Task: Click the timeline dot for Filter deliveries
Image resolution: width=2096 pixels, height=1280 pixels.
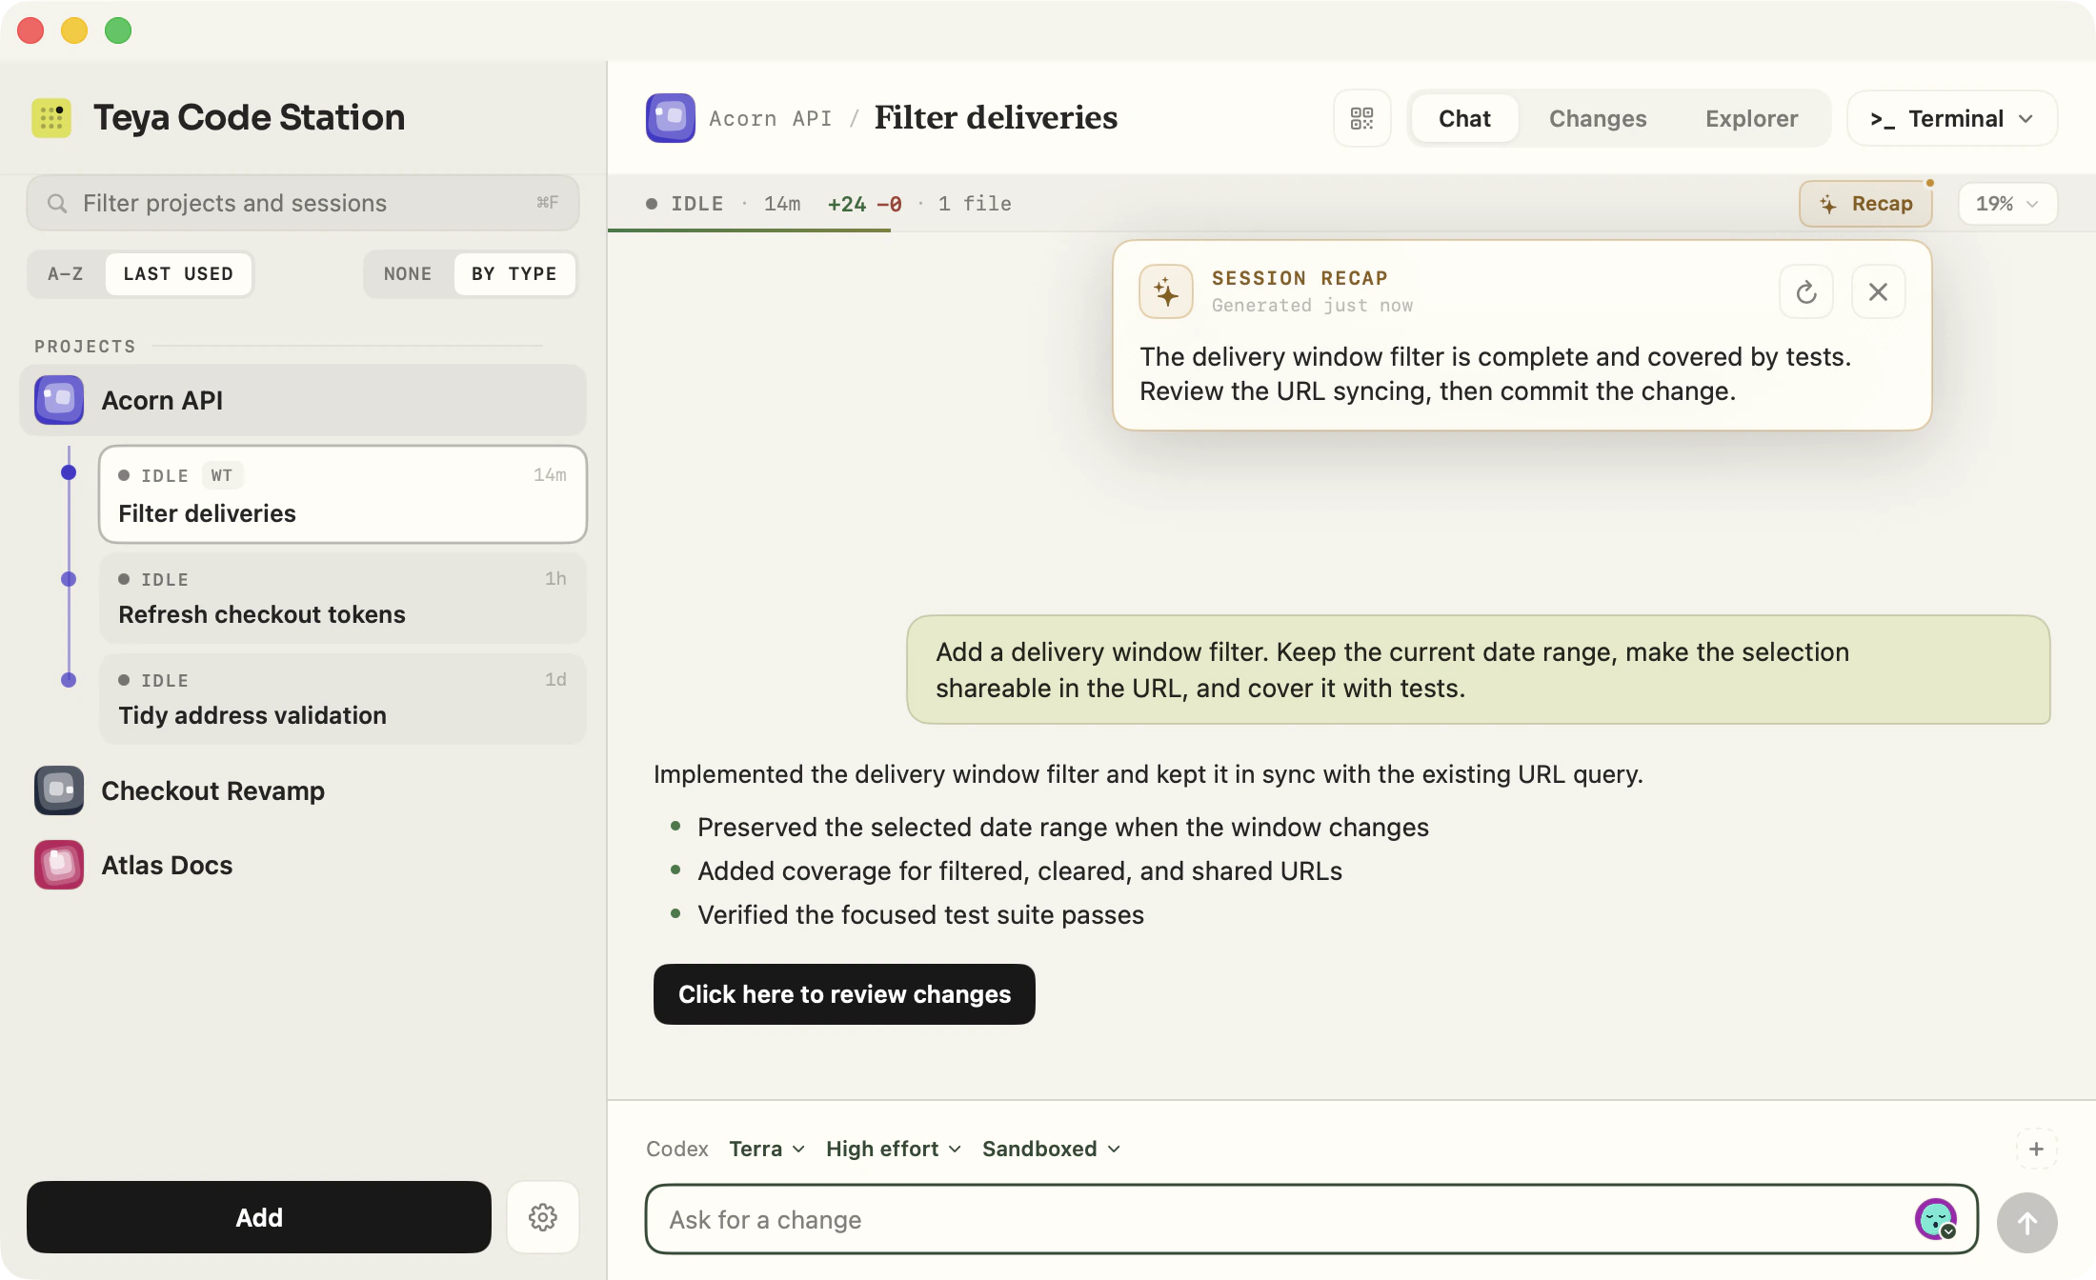Action: (69, 472)
